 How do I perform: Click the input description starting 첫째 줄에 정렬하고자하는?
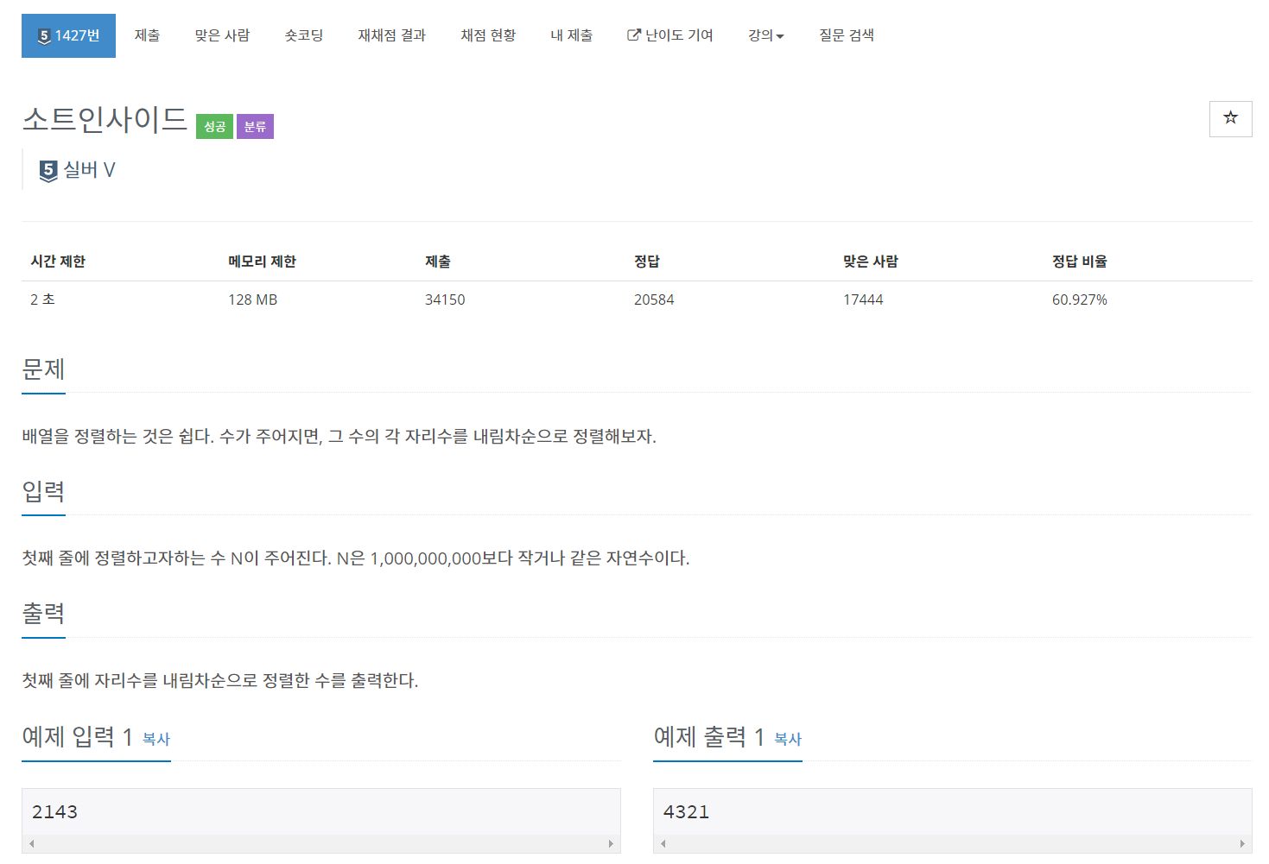[355, 558]
